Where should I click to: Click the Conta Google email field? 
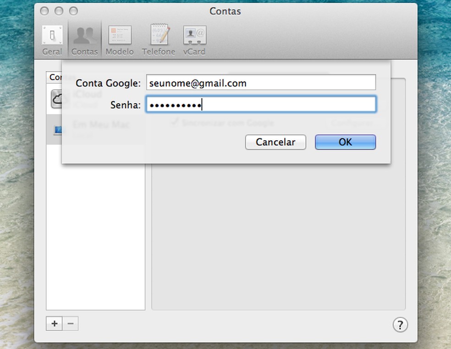click(261, 82)
